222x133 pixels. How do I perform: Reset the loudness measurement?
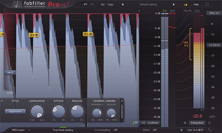(x=209, y=123)
